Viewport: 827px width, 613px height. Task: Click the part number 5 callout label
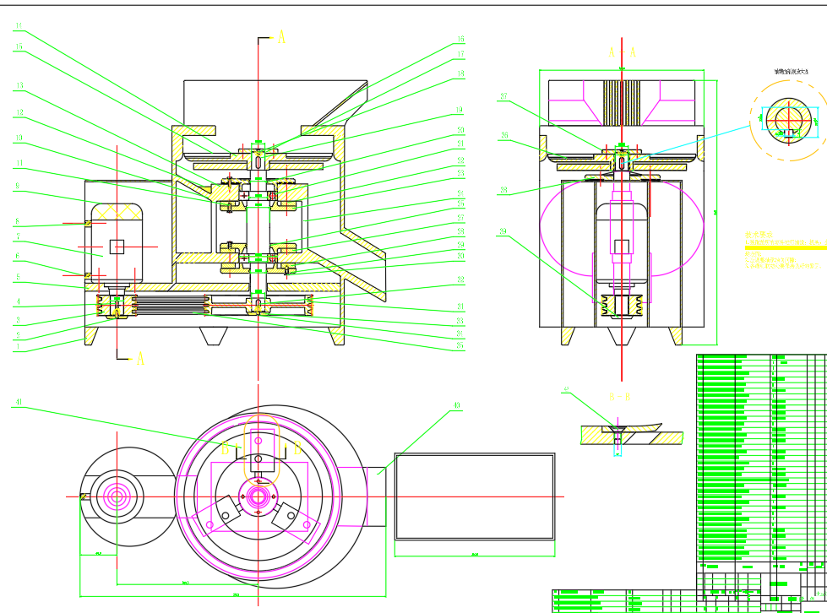point(18,277)
